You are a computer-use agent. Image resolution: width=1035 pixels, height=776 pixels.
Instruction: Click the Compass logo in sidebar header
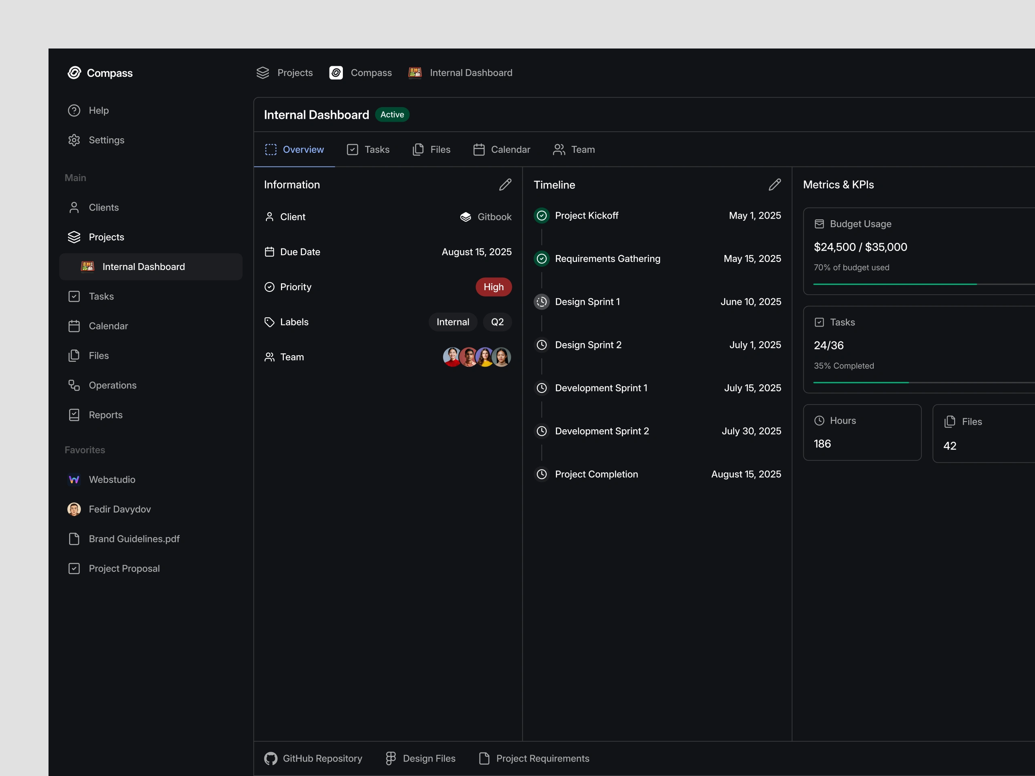click(x=74, y=73)
